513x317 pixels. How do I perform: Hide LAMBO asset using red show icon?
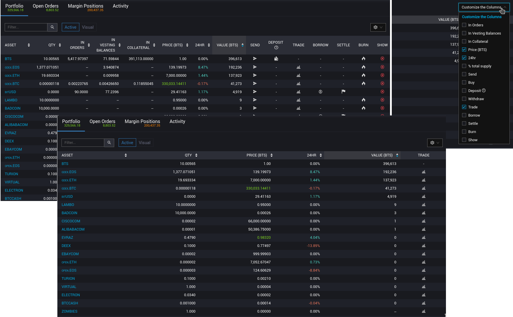(x=382, y=100)
